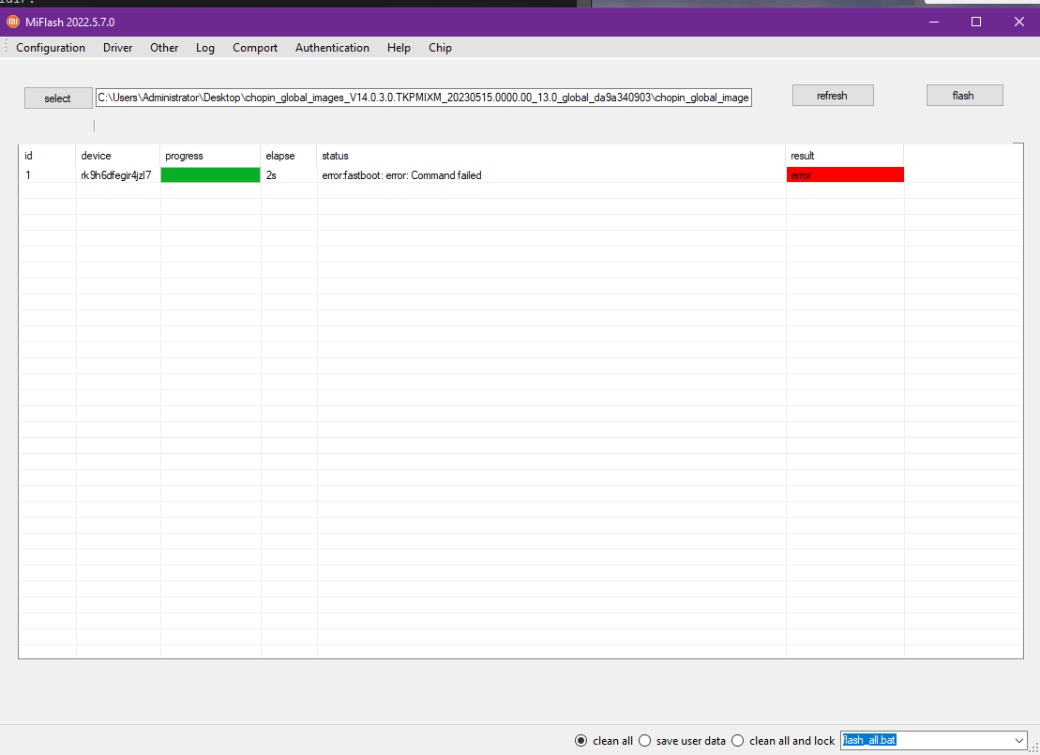Click the elapse column header
This screenshot has width=1040, height=755.
pos(289,156)
